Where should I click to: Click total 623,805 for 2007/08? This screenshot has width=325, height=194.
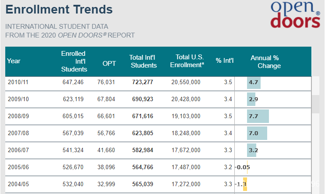pos(143,133)
